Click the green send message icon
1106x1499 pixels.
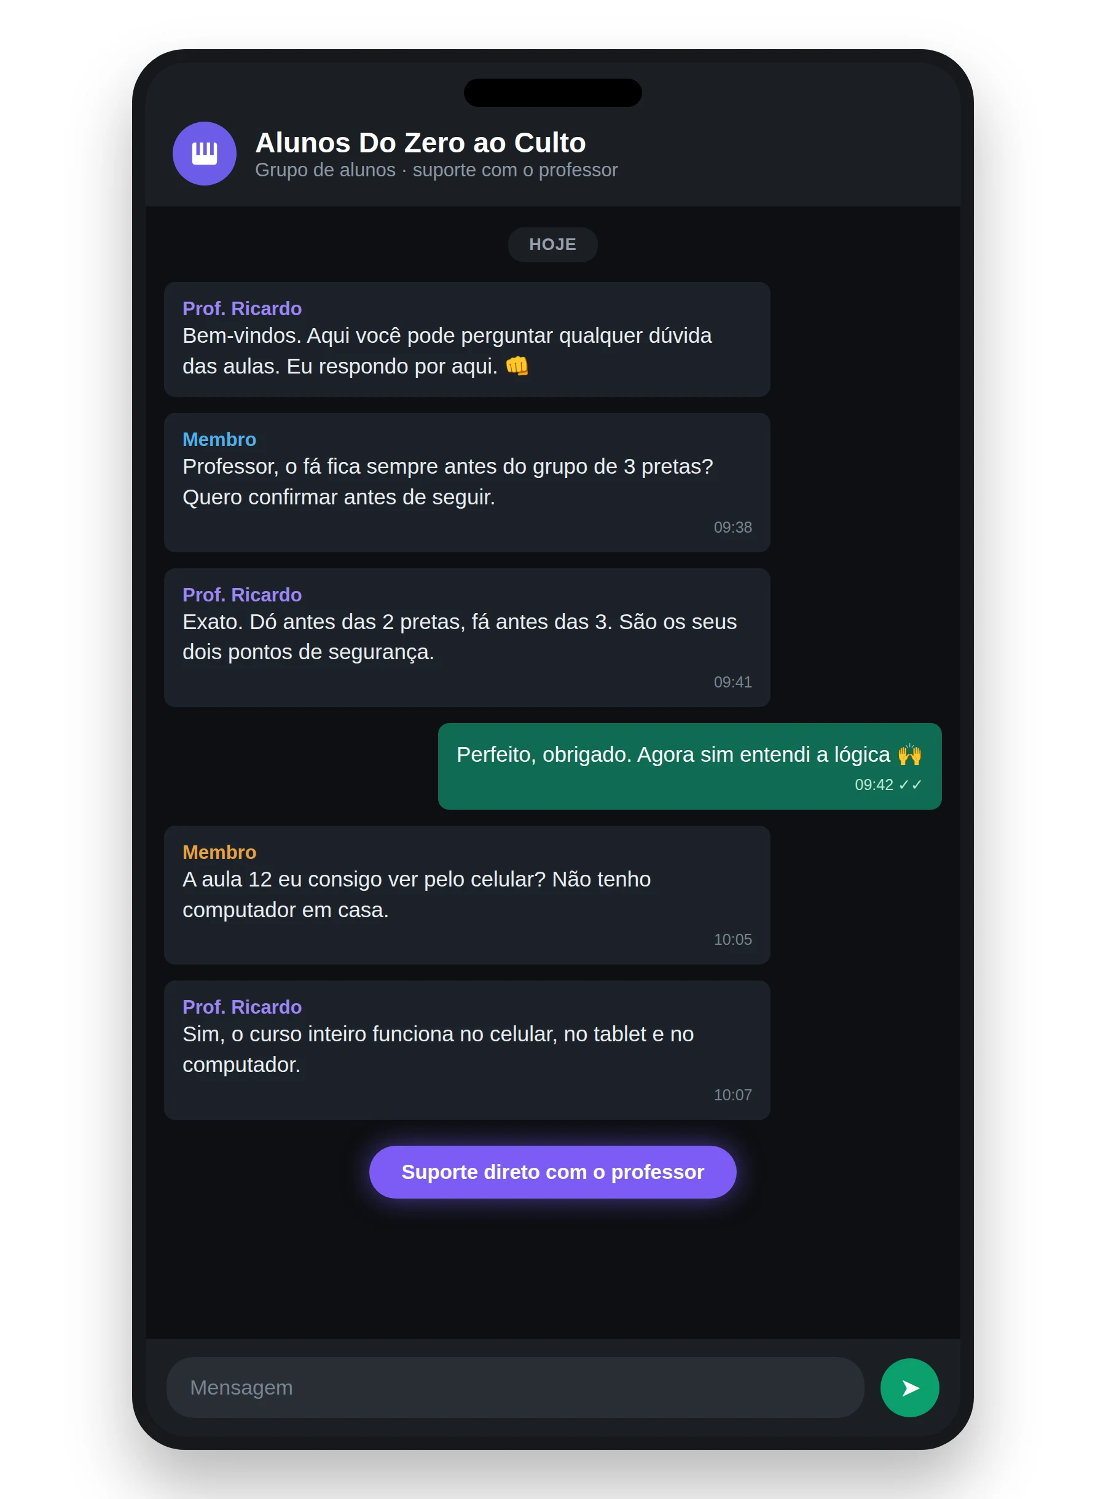click(909, 1387)
